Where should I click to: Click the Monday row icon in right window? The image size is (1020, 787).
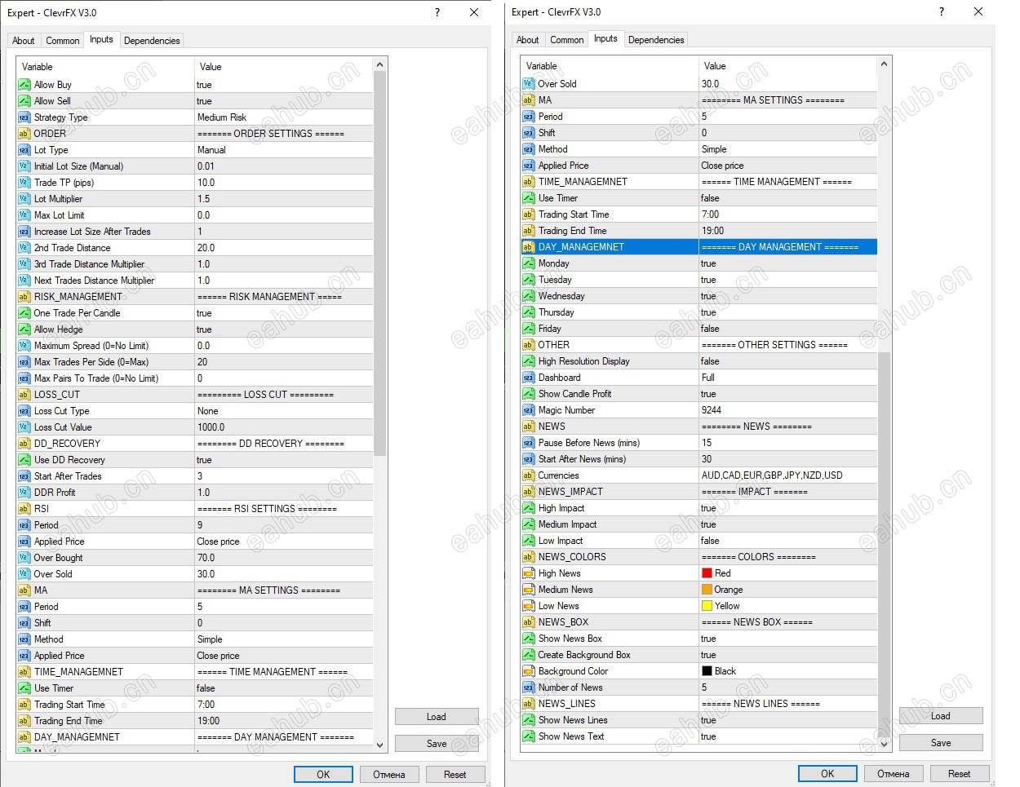[x=528, y=263]
